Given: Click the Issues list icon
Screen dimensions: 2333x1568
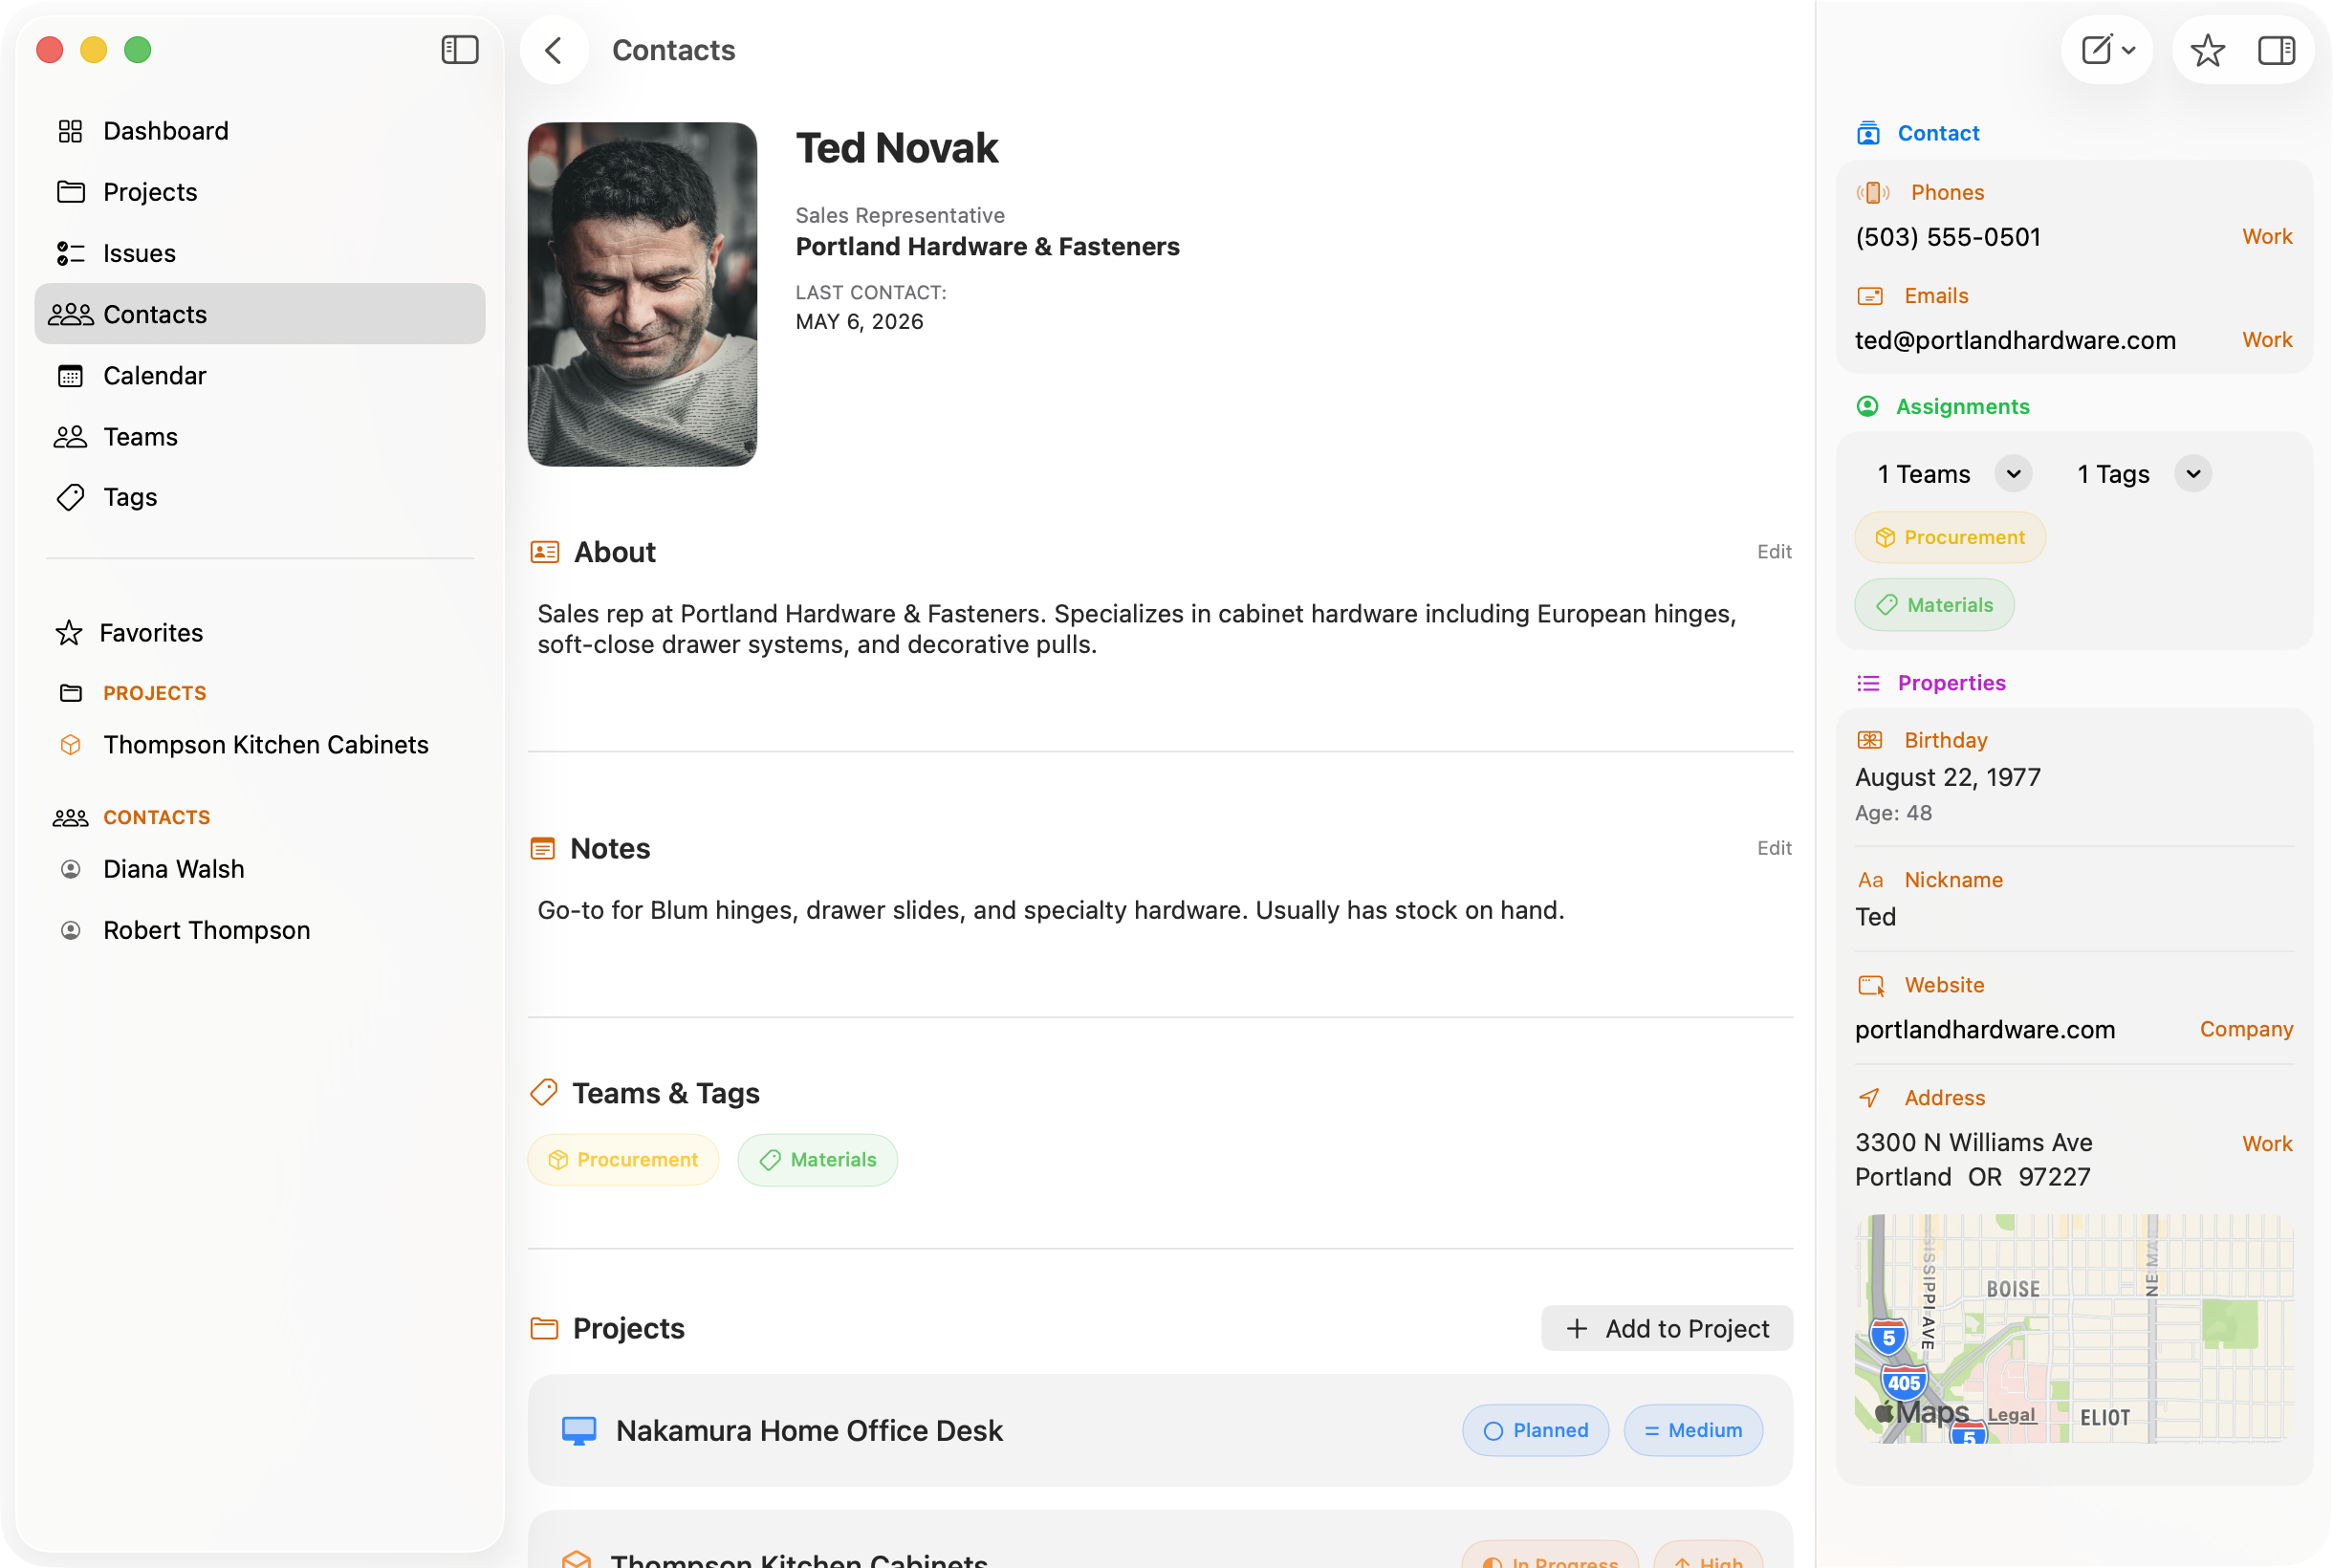Looking at the screenshot, I should point(70,253).
